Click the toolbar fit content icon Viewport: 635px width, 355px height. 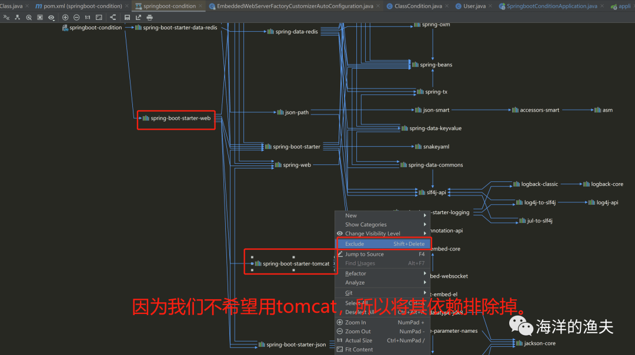click(x=99, y=18)
